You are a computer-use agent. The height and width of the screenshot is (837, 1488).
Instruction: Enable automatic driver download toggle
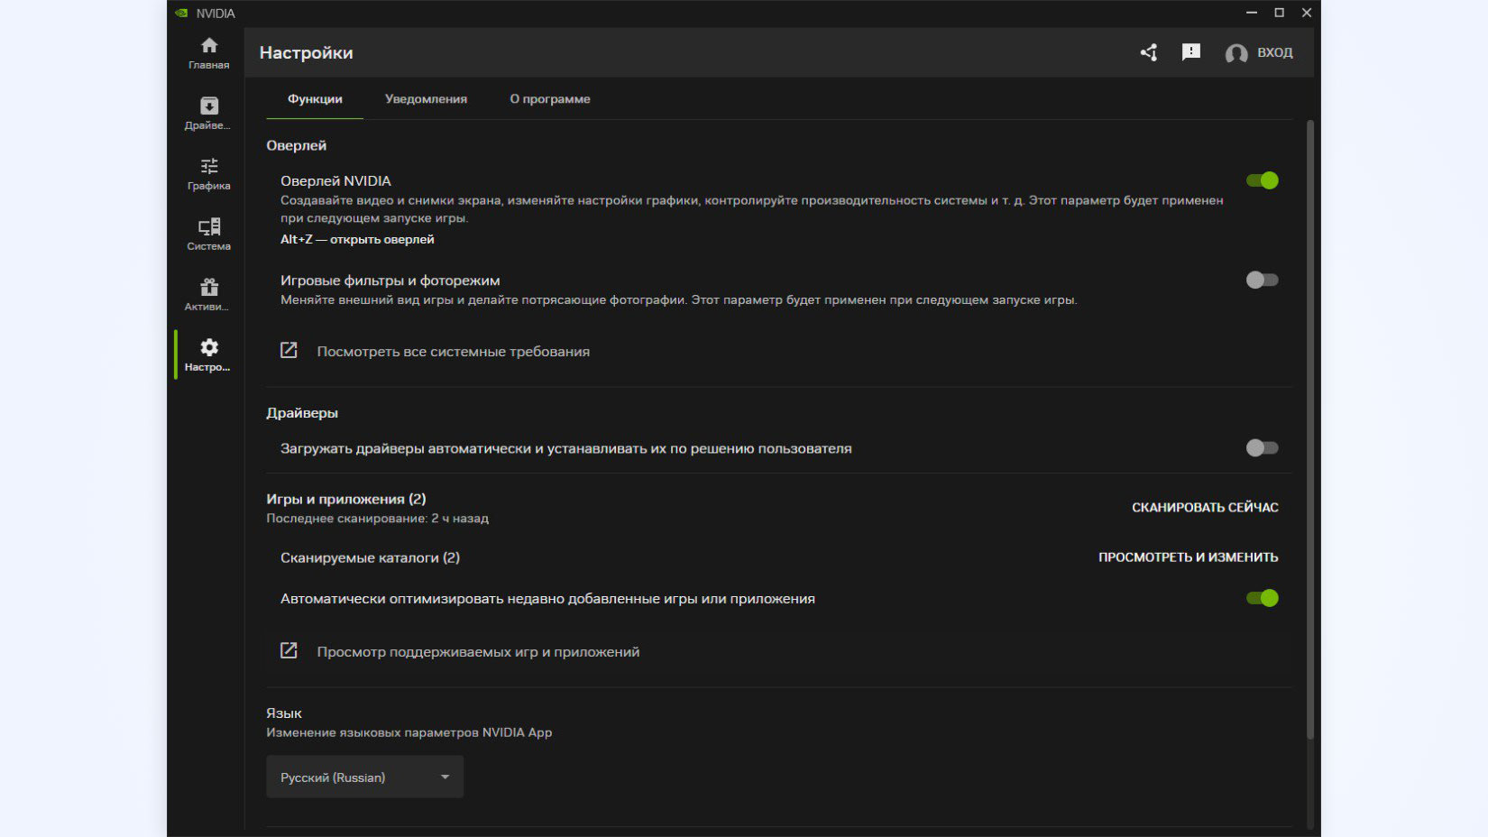click(x=1262, y=448)
